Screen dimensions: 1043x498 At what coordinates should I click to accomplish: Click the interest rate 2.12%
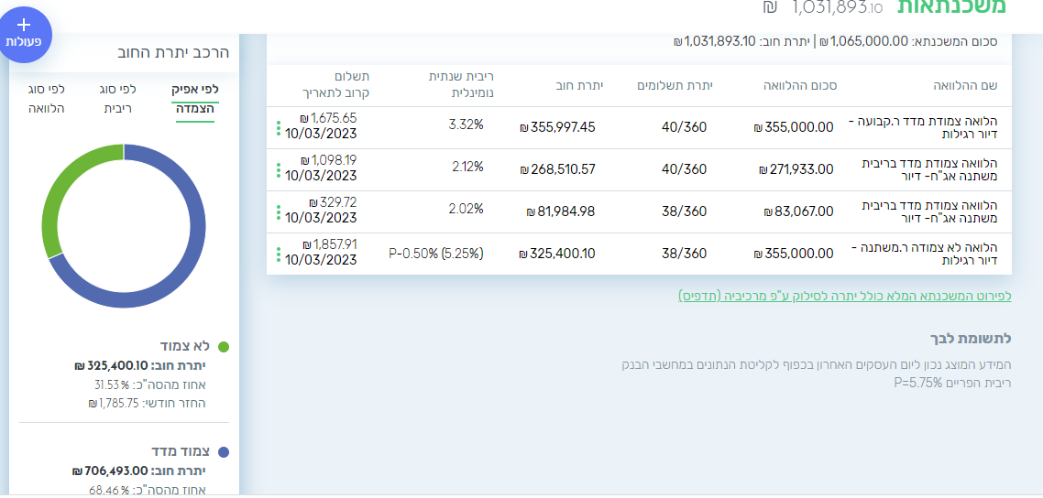tap(467, 167)
